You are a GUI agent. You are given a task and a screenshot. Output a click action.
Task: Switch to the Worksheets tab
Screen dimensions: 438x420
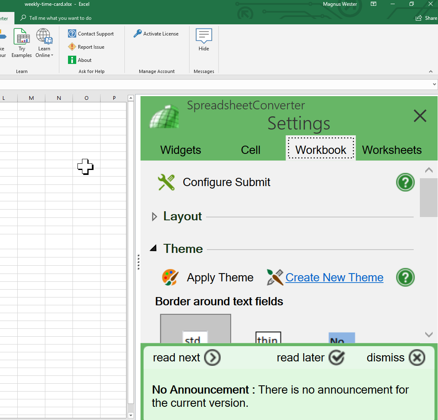(391, 150)
